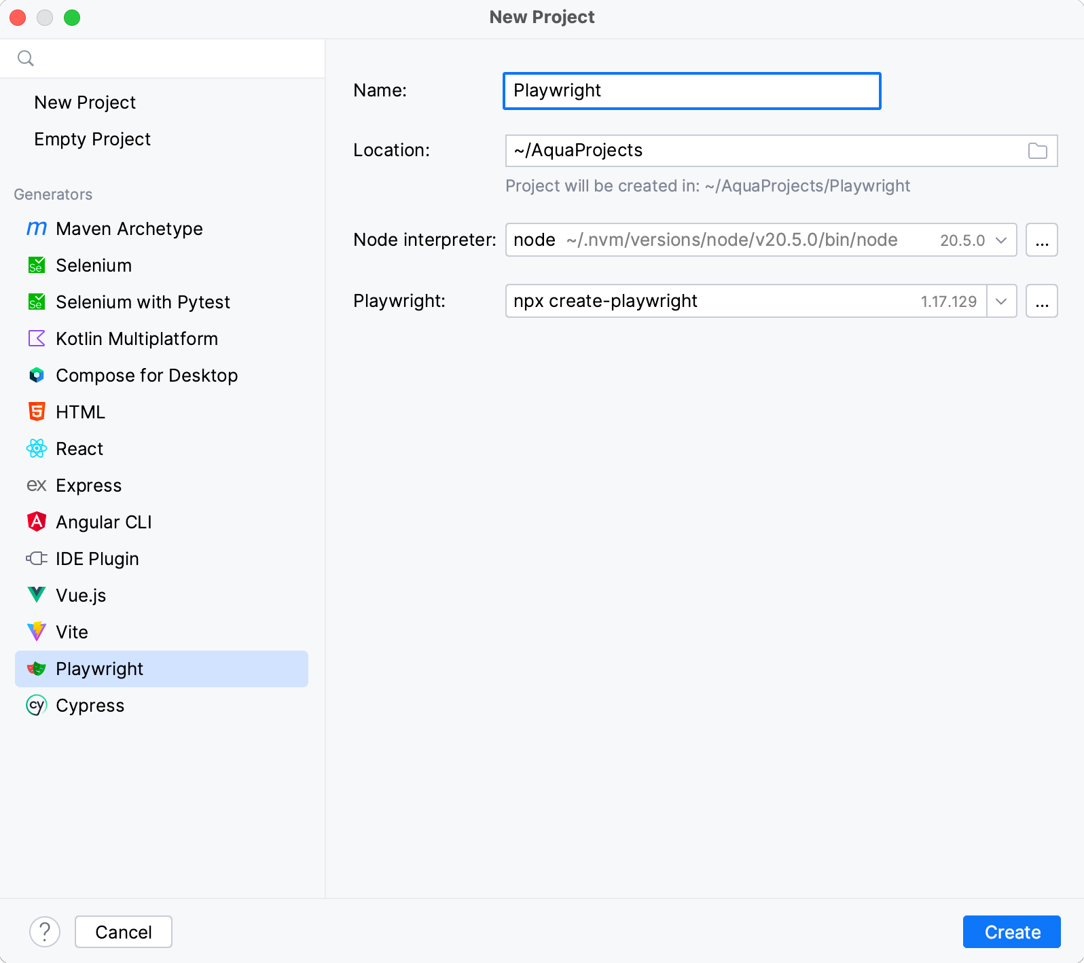The image size is (1084, 963).
Task: Select the Selenium generator label
Action: (x=94, y=266)
